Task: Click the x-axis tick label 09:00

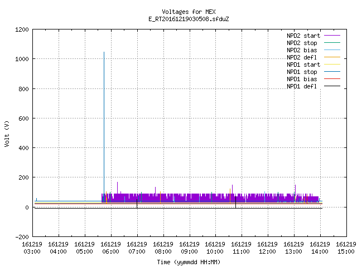Action: (x=189, y=252)
